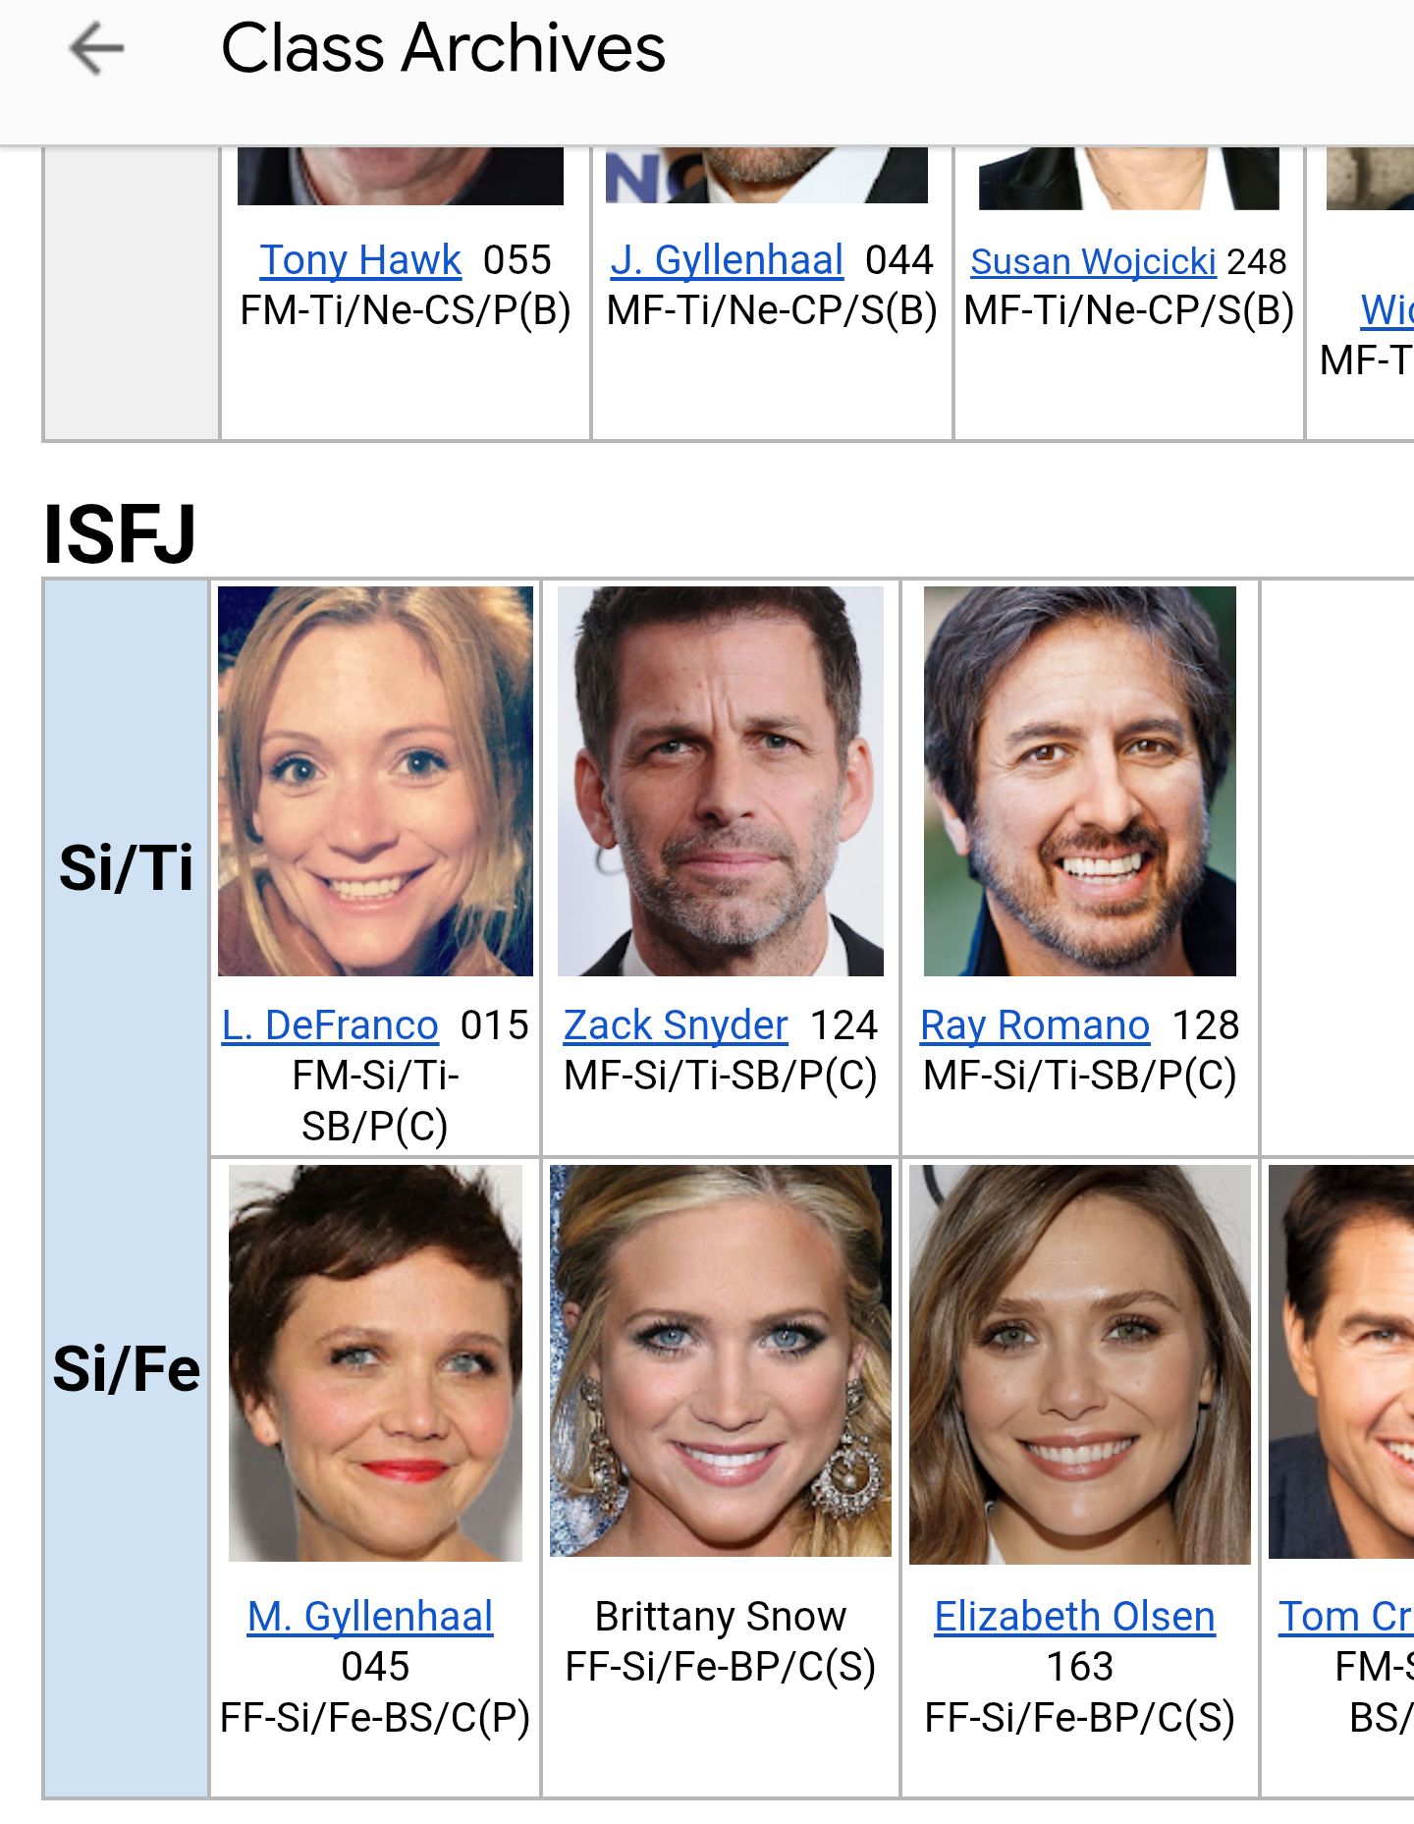Open the Ray Romano link
Image resolution: width=1414 pixels, height=1824 pixels.
[x=1035, y=1024]
